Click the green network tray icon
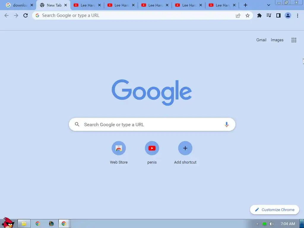Image resolution: width=304 pixels, height=228 pixels. 265,224
